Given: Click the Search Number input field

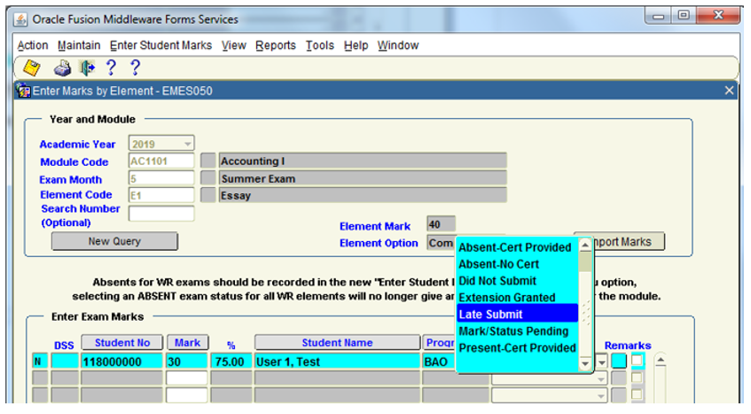Looking at the screenshot, I should [x=161, y=214].
